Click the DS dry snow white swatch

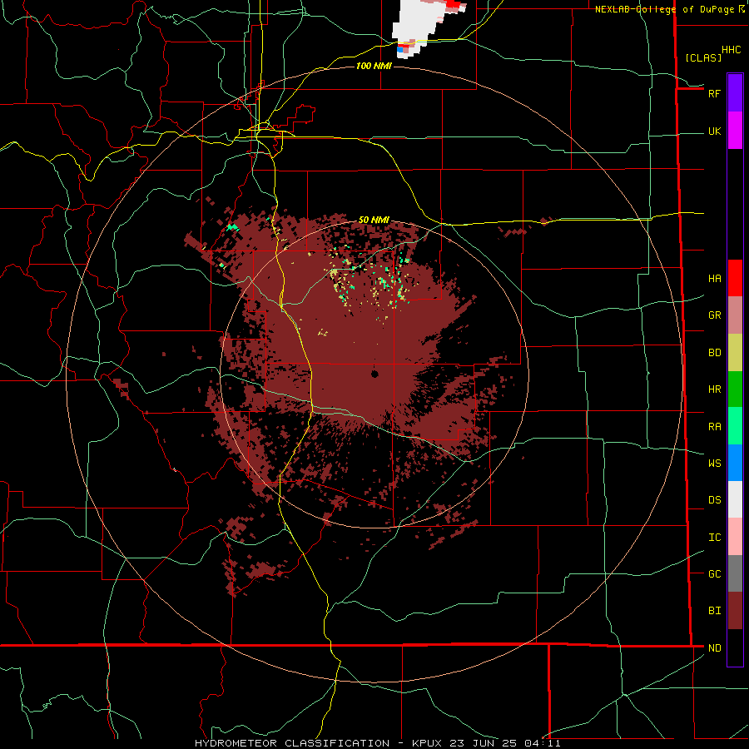click(x=735, y=499)
